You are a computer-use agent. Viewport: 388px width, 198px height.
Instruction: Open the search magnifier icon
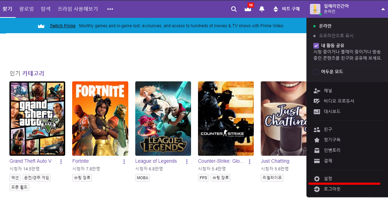point(234,9)
